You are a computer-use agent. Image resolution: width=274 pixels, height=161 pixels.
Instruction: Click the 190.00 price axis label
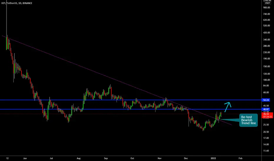coord(267,59)
